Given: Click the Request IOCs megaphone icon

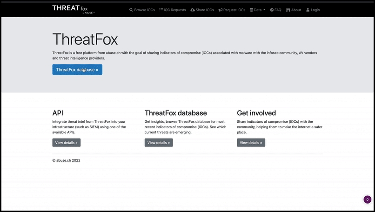Looking at the screenshot, I should click(220, 10).
